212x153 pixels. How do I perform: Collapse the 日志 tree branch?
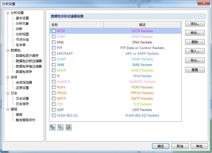(x=8, y=93)
